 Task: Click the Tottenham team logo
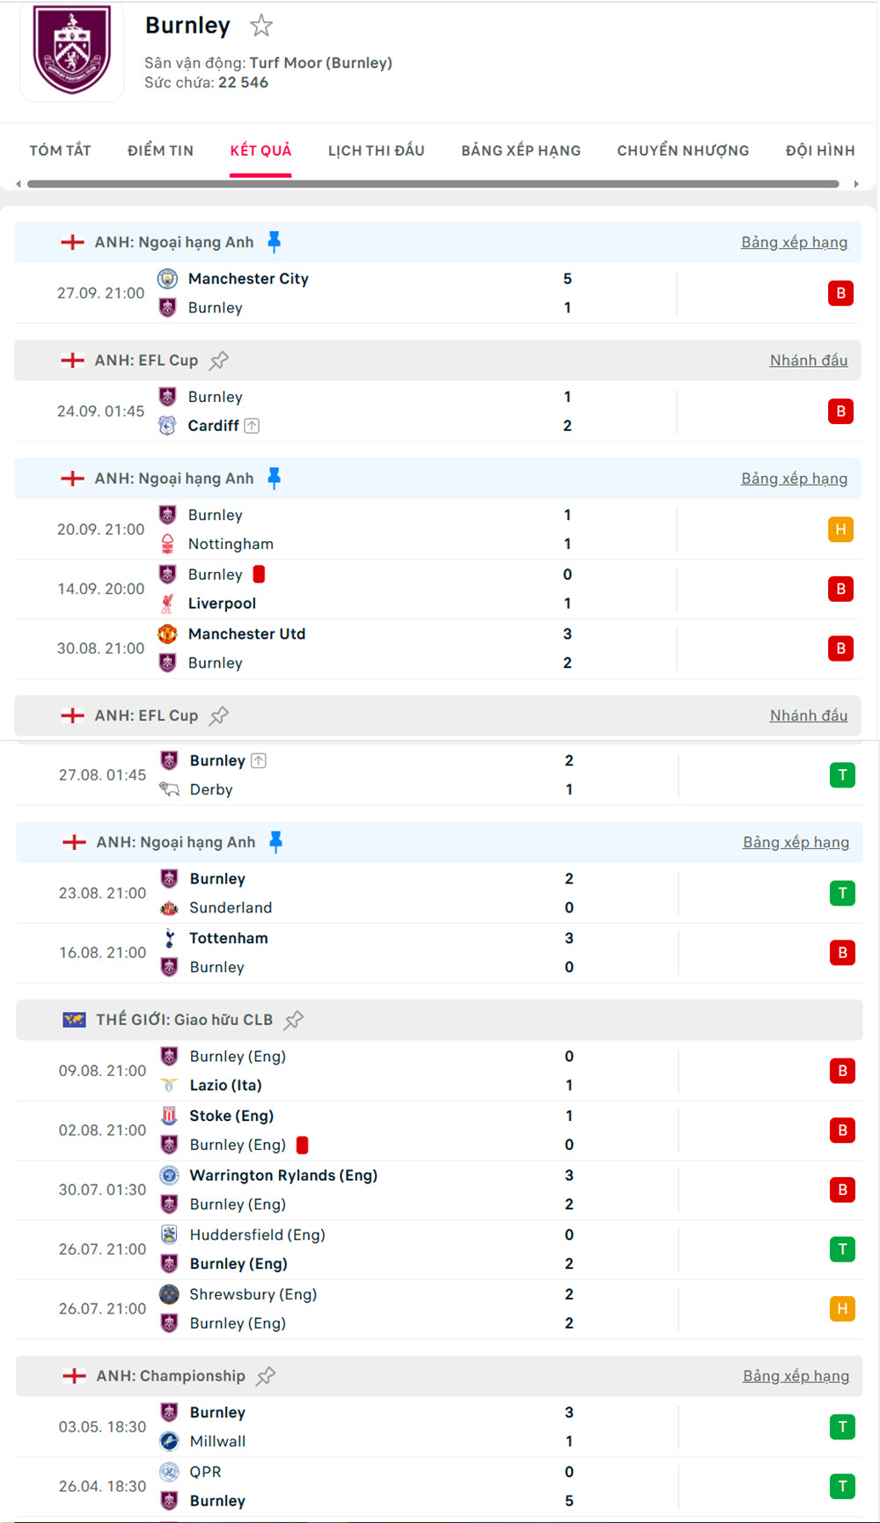tap(169, 938)
